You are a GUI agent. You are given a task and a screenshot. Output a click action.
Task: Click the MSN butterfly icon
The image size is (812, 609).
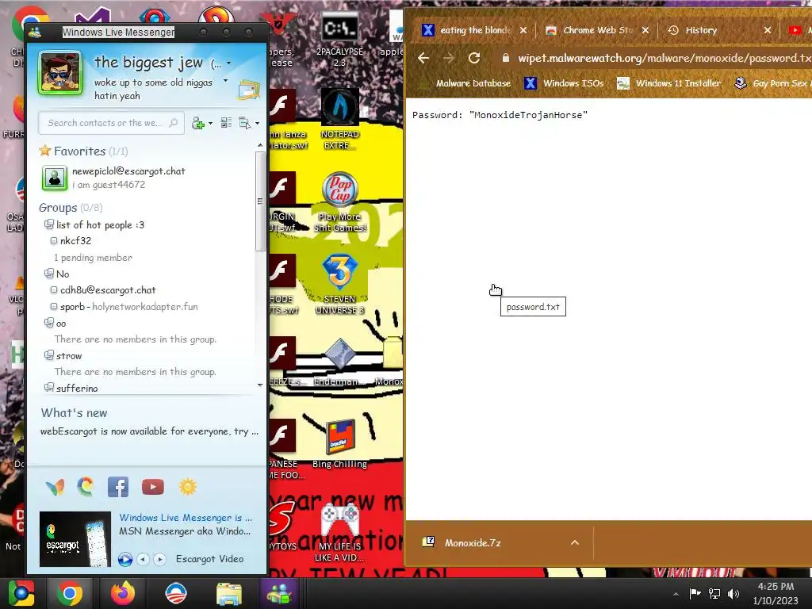pyautogui.click(x=55, y=488)
